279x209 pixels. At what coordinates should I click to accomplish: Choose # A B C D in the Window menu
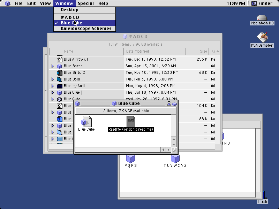pos(84,17)
